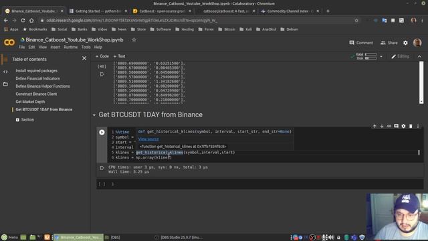Switch to the Commodity Channel Index tab

290,11
